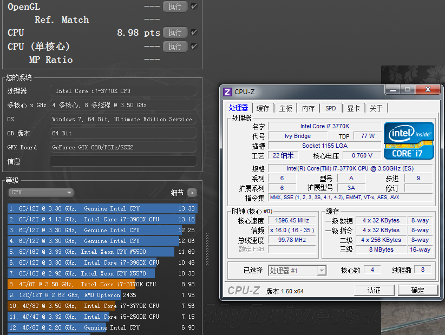Go to the 显卡 tab
The width and height of the screenshot is (445, 335).
(x=354, y=108)
